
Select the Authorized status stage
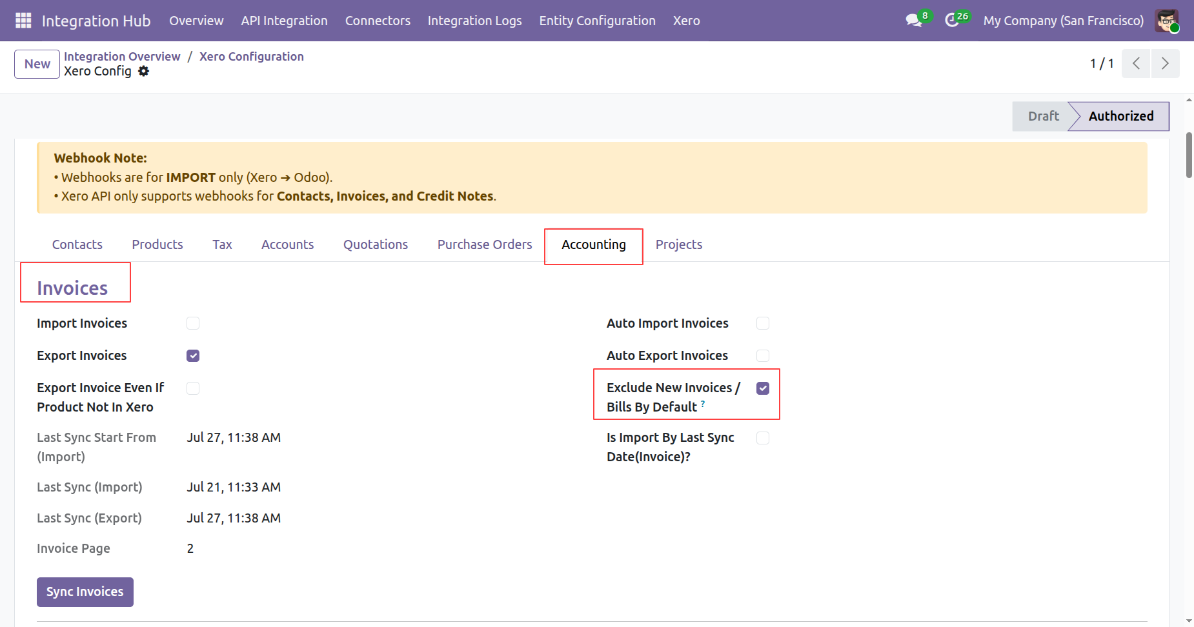point(1121,116)
